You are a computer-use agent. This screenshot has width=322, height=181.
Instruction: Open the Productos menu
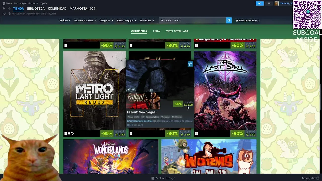[x=34, y=3]
